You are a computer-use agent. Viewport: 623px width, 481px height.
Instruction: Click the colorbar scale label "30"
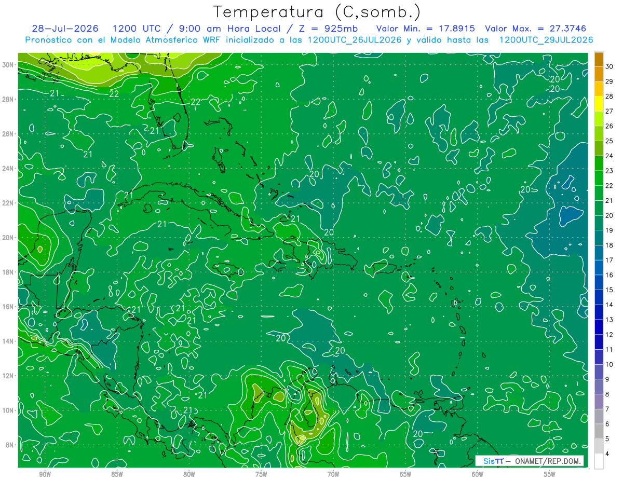[610, 66]
